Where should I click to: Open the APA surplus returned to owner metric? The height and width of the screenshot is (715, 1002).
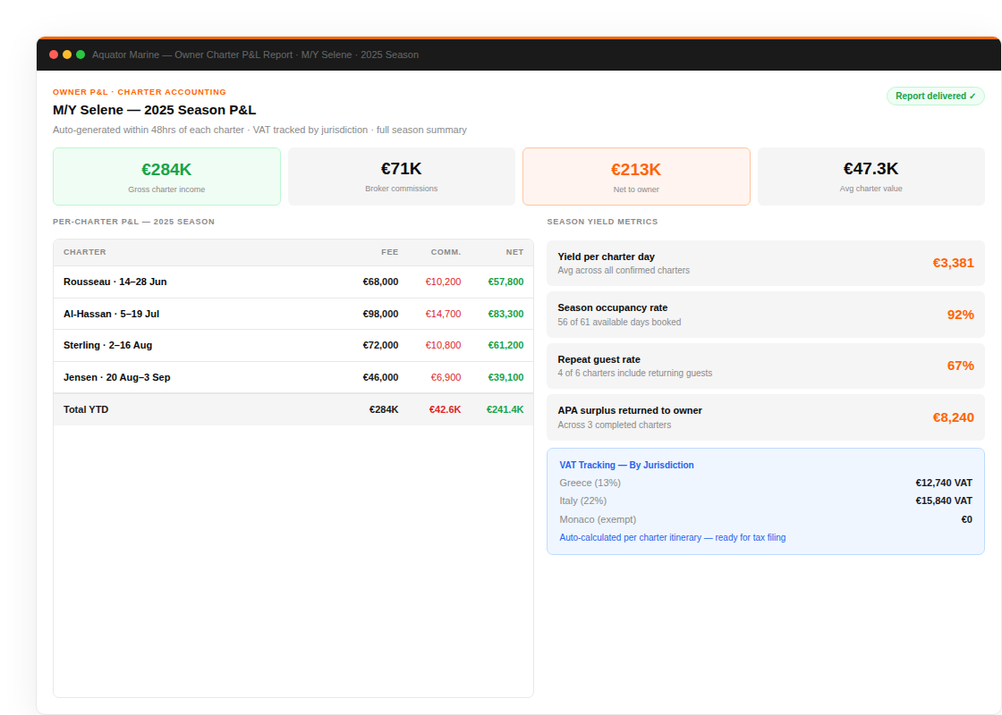coord(766,417)
